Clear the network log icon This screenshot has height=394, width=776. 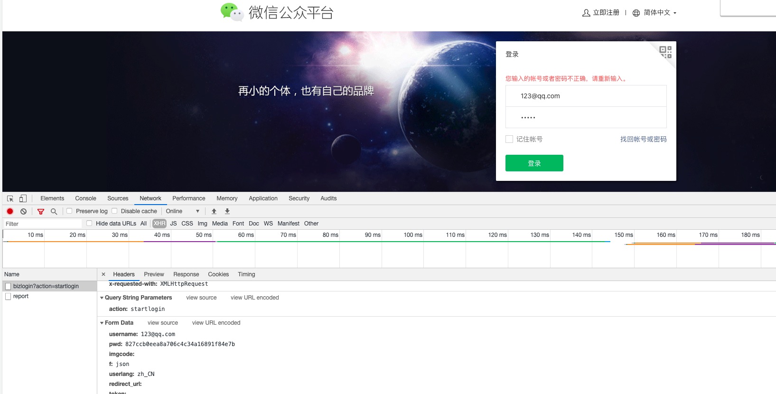[23, 211]
